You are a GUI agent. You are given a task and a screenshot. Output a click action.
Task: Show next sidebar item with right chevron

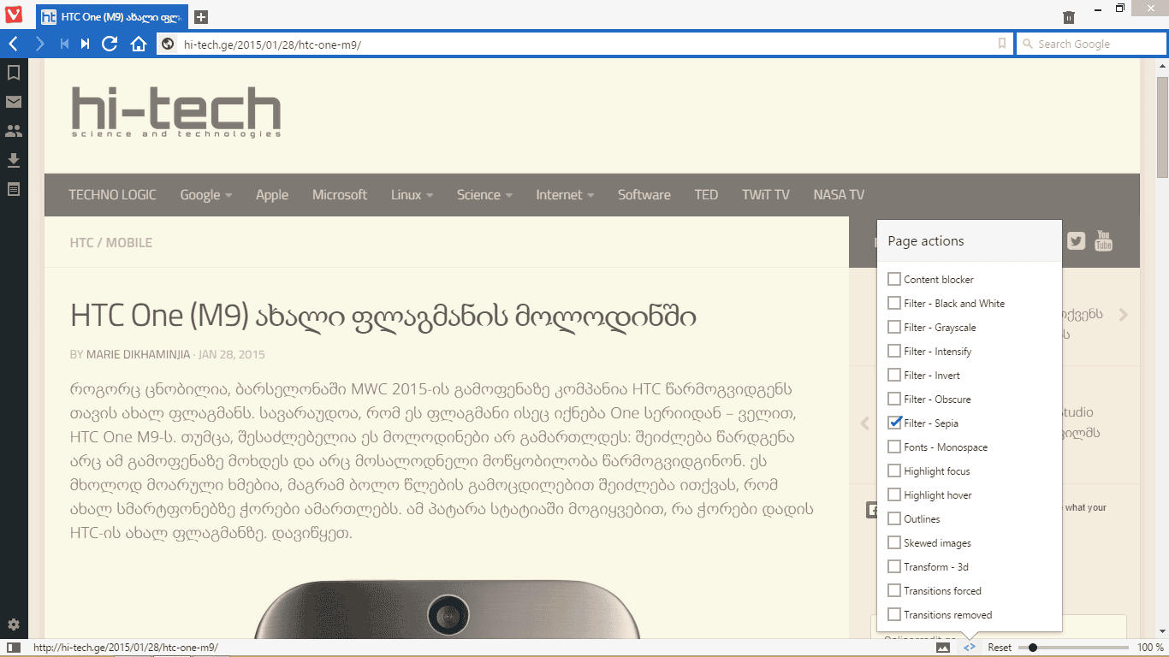click(1124, 315)
